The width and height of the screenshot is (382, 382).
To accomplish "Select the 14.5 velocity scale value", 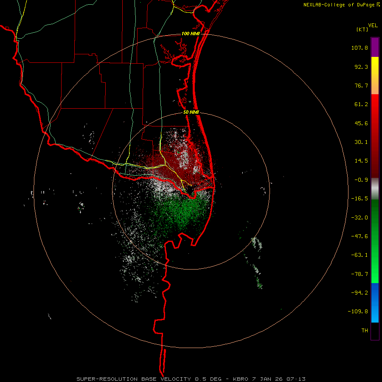I will tap(361, 161).
